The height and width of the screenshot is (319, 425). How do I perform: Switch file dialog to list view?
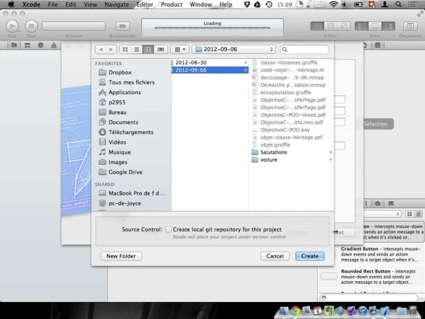point(137,49)
